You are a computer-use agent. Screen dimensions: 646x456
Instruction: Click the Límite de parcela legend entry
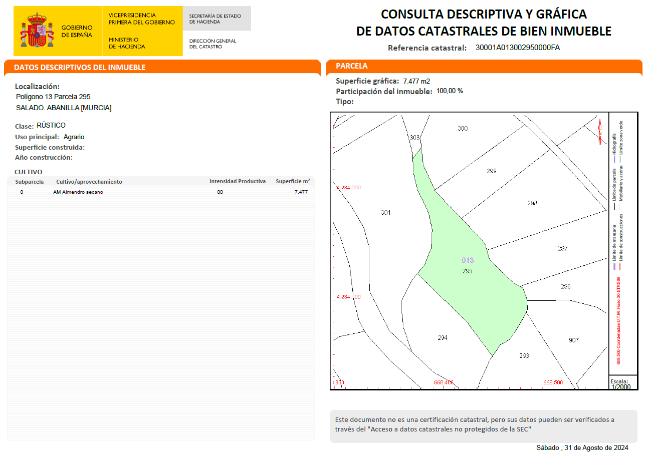point(614,184)
